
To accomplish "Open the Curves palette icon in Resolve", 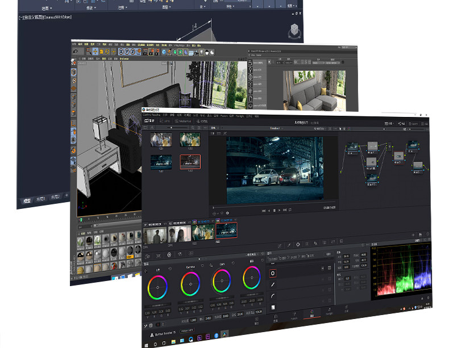I will pos(280,245).
